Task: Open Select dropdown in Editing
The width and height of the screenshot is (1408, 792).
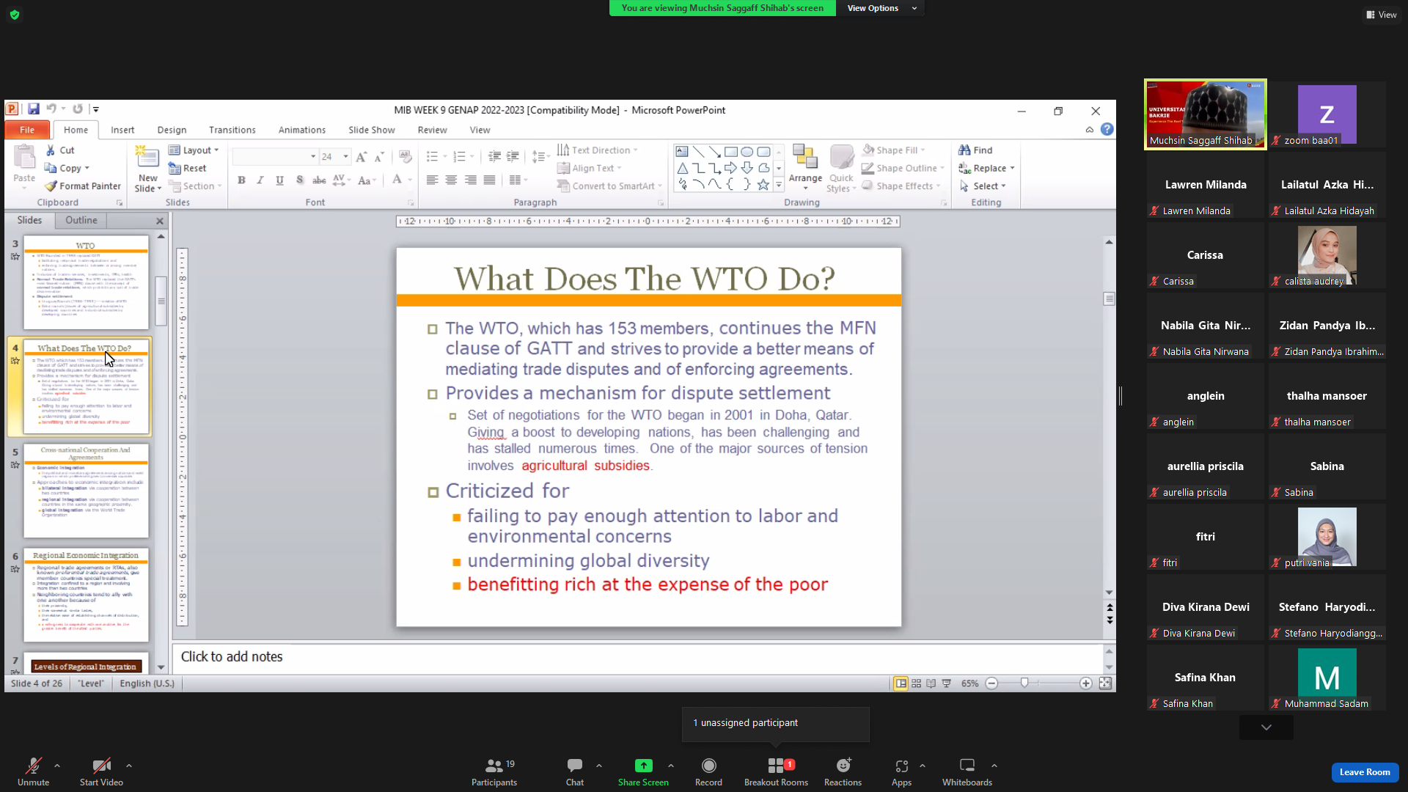Action: tap(983, 186)
